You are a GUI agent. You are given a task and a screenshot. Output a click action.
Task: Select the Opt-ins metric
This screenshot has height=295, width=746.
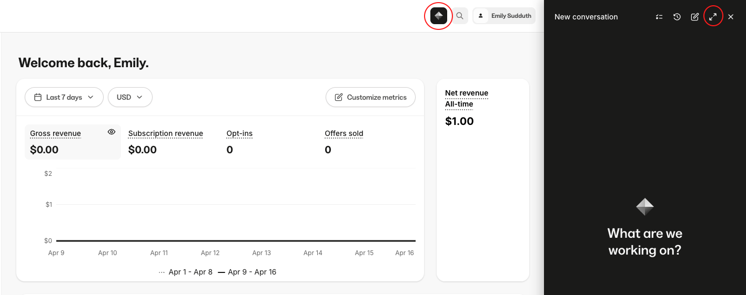pyautogui.click(x=239, y=133)
